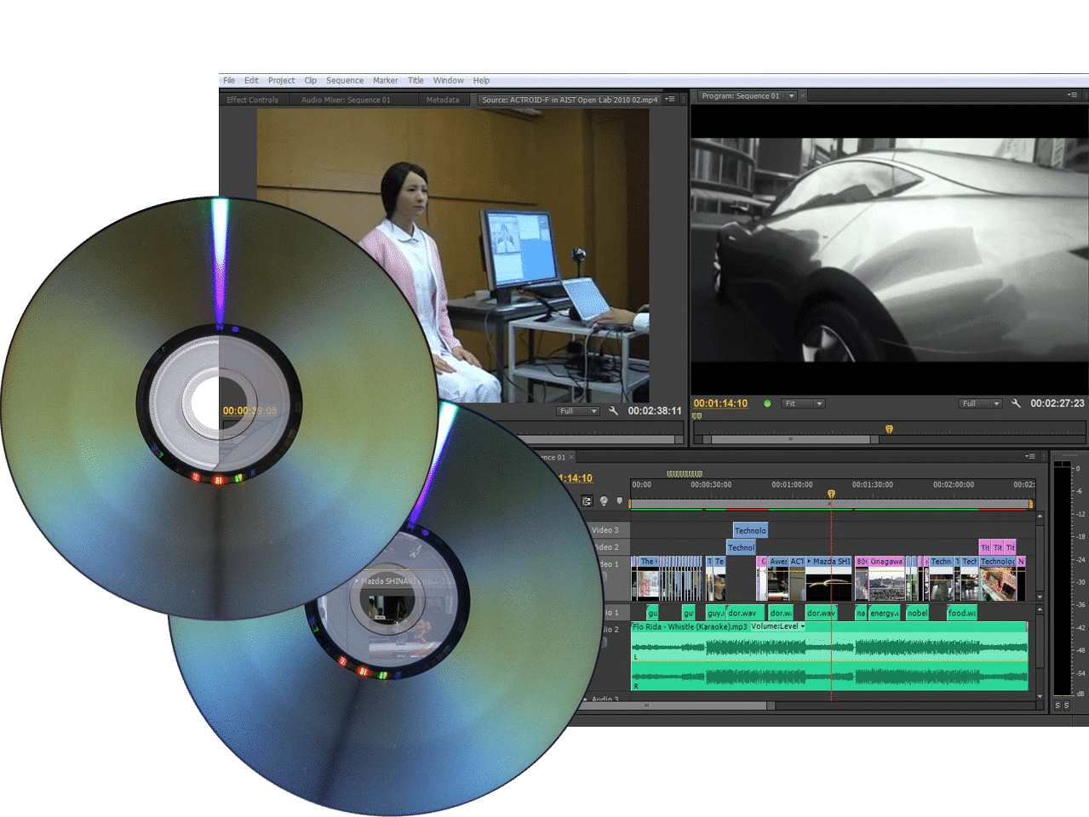1089x817 pixels.
Task: Click the audio tracks vertical scrollbar
Action: pos(1040,653)
